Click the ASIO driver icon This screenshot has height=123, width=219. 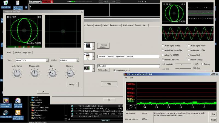click(87, 68)
